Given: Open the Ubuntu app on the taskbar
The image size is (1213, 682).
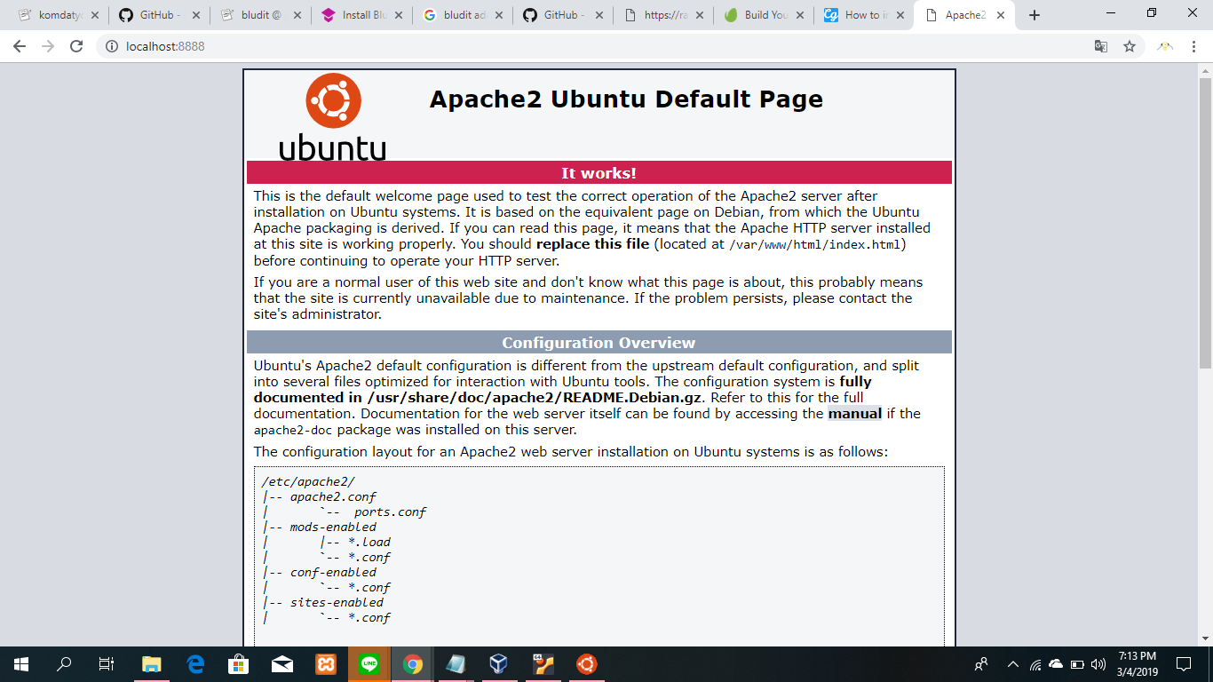Looking at the screenshot, I should (586, 664).
